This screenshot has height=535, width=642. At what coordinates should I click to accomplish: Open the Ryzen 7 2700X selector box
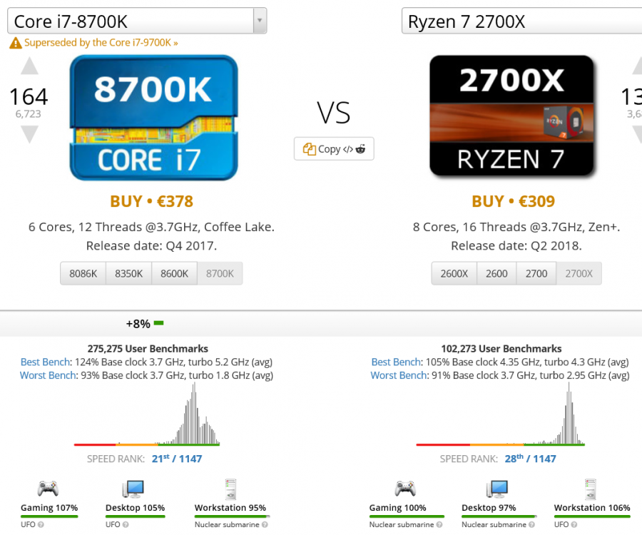[521, 21]
